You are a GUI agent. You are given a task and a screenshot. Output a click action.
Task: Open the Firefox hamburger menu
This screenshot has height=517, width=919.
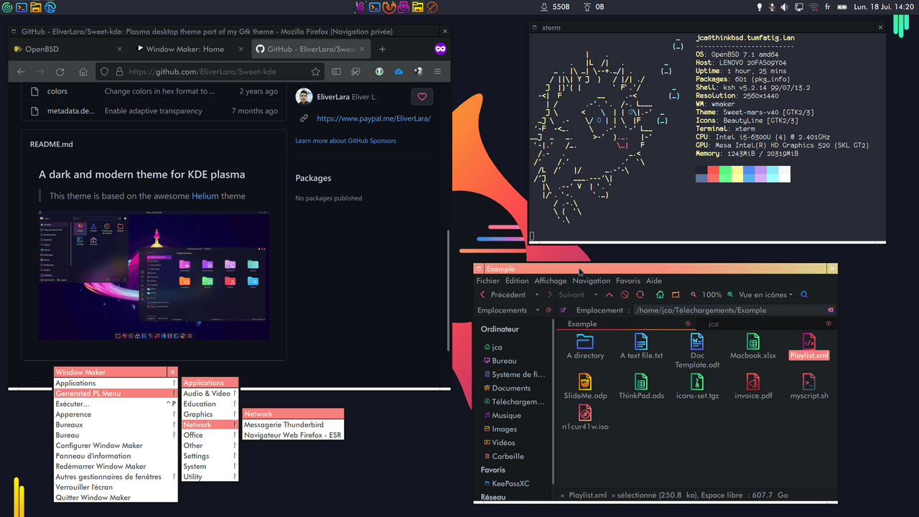point(437,72)
